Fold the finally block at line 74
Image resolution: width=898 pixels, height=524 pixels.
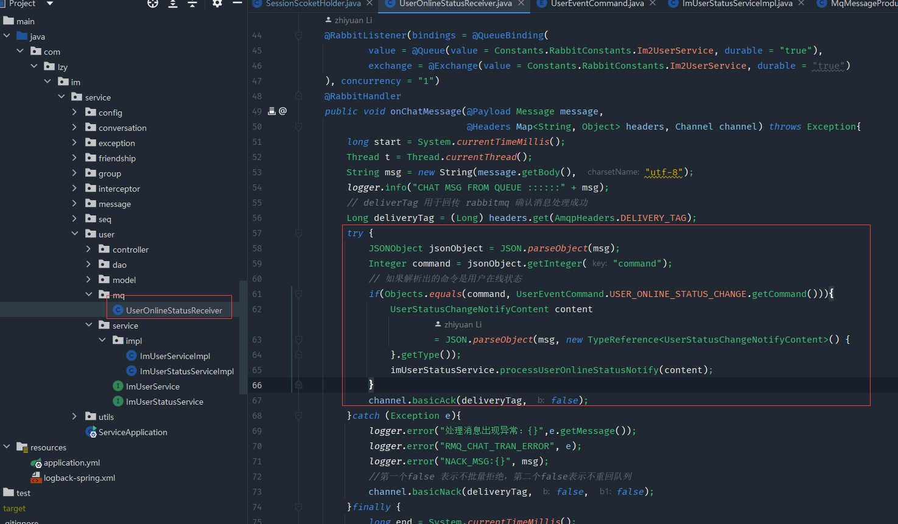298,507
